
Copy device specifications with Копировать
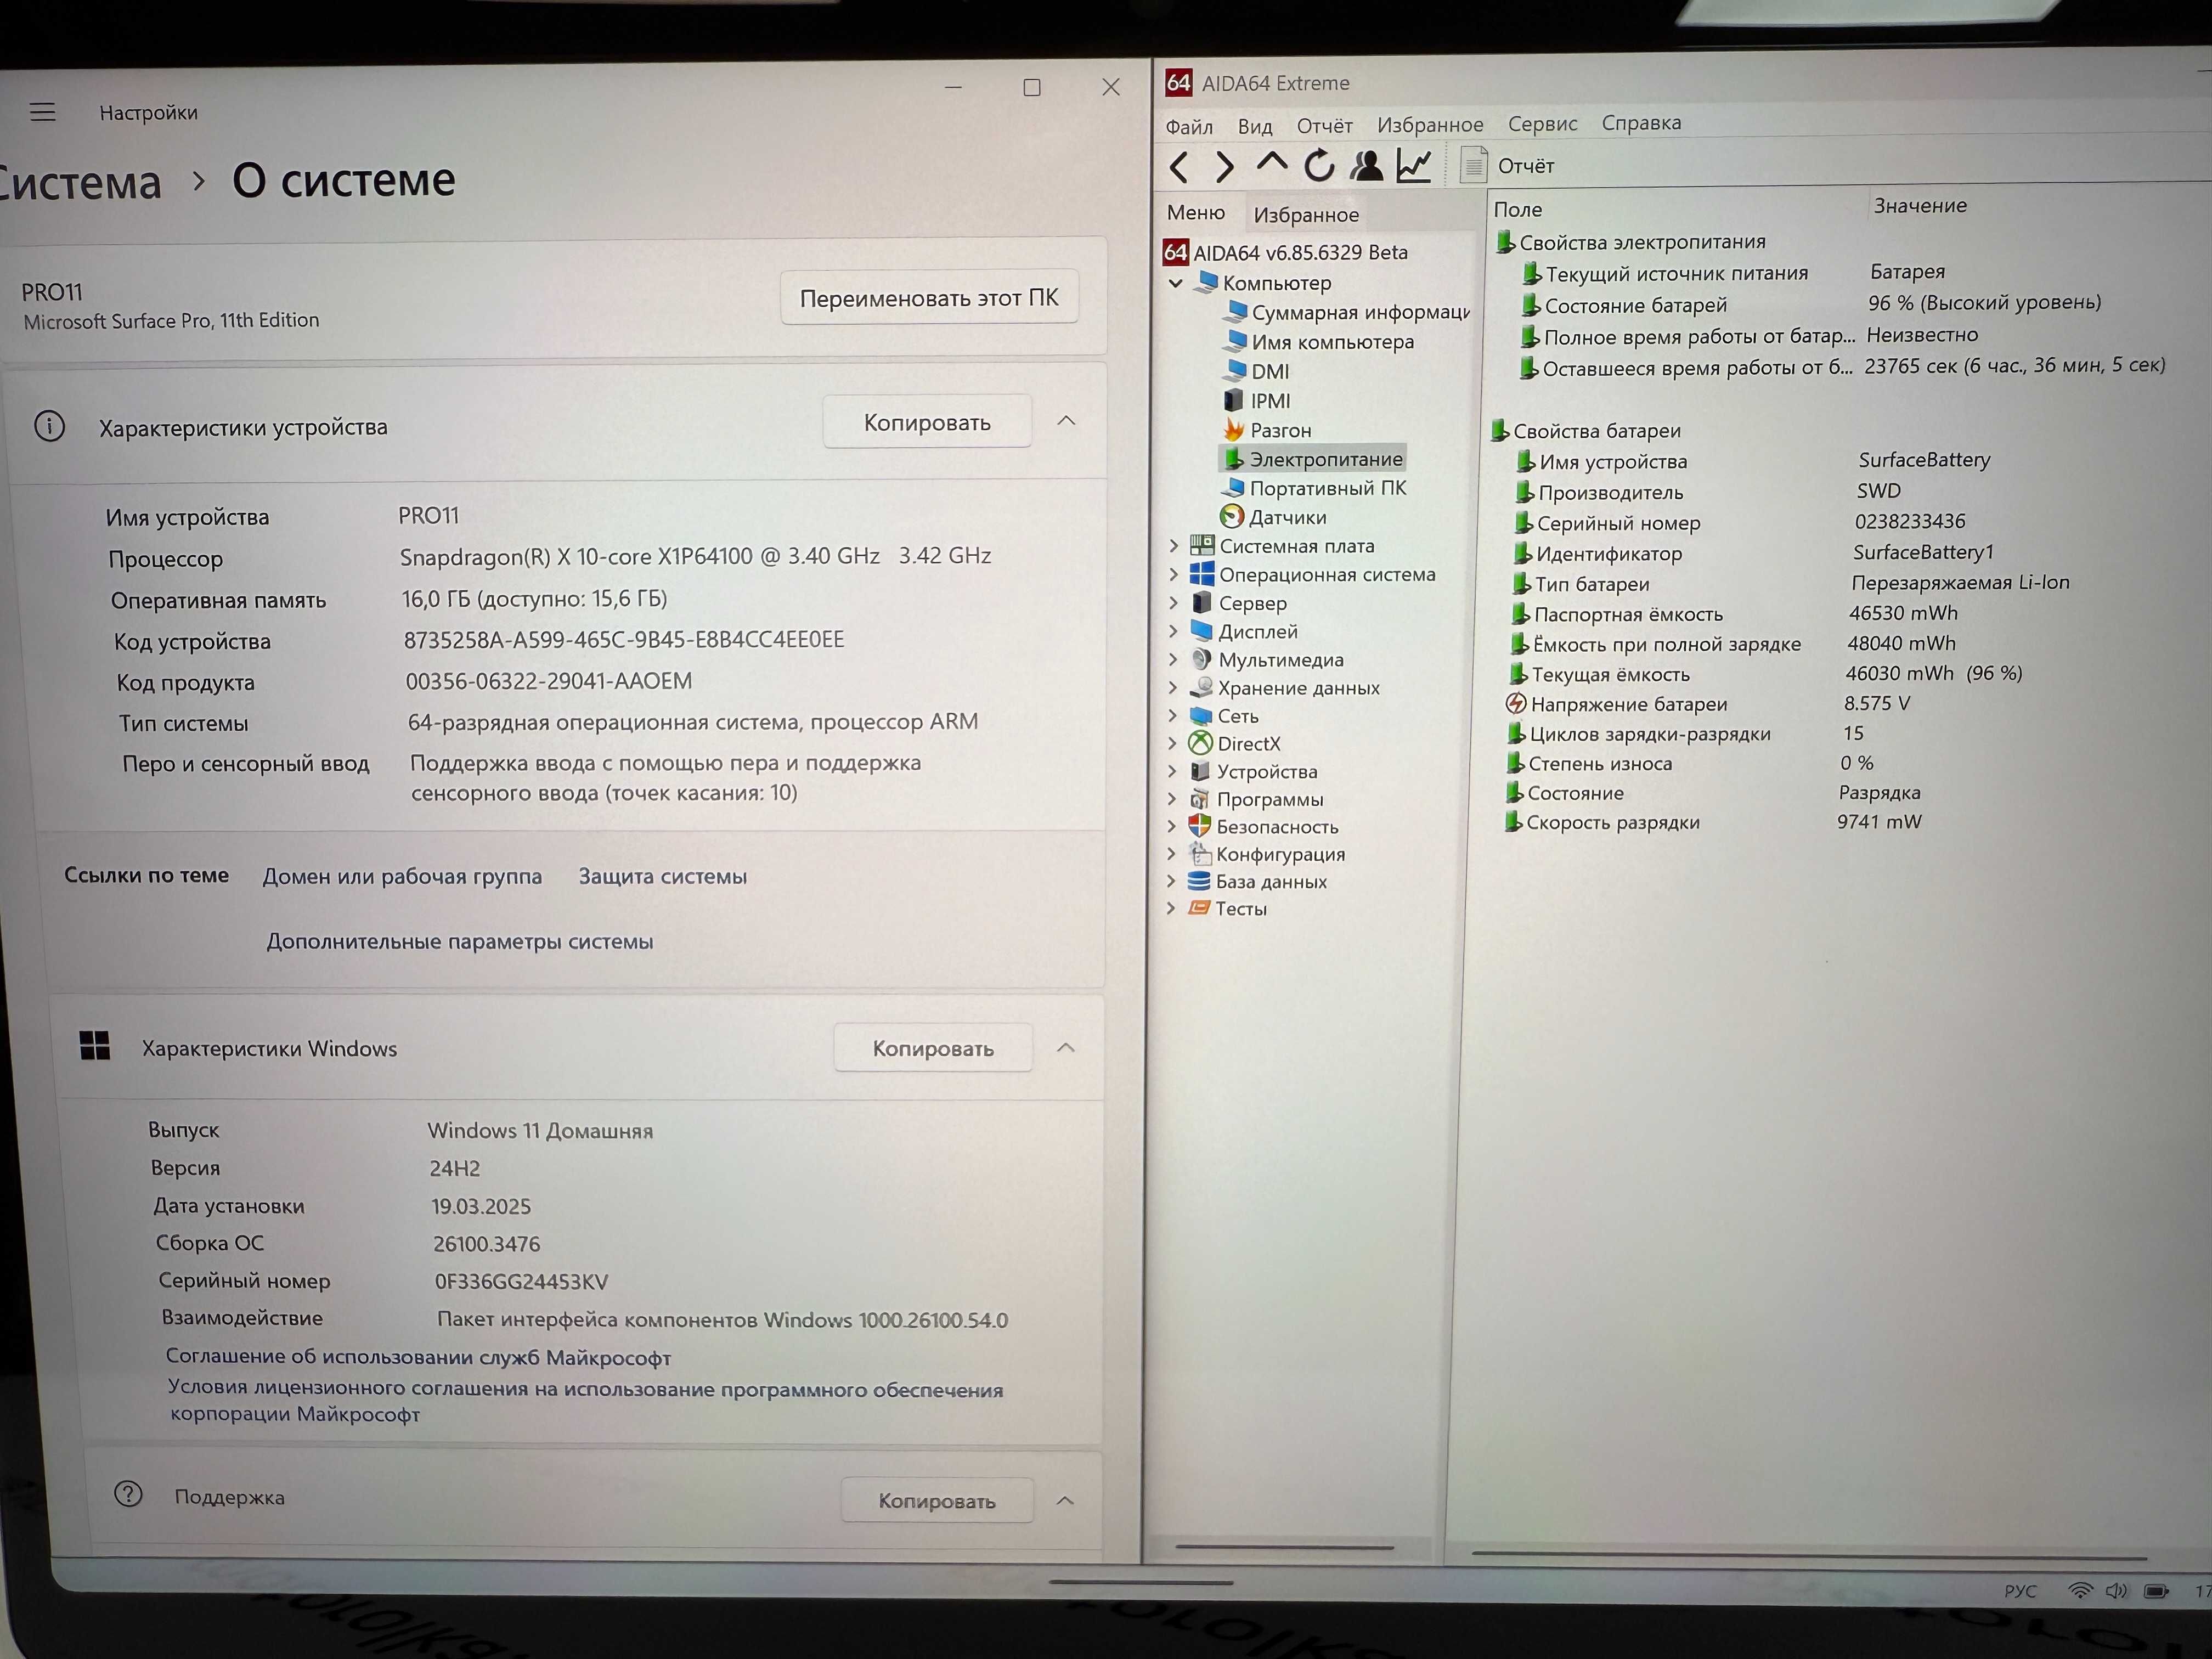click(927, 422)
